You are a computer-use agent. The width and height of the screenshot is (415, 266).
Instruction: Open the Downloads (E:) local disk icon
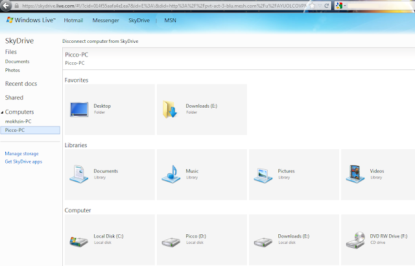(263, 242)
